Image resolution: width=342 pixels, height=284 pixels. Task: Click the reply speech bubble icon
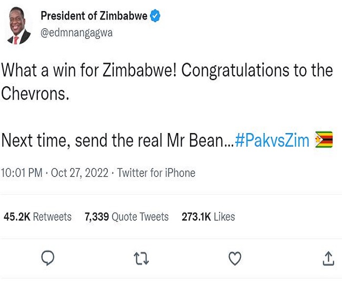tap(48, 258)
